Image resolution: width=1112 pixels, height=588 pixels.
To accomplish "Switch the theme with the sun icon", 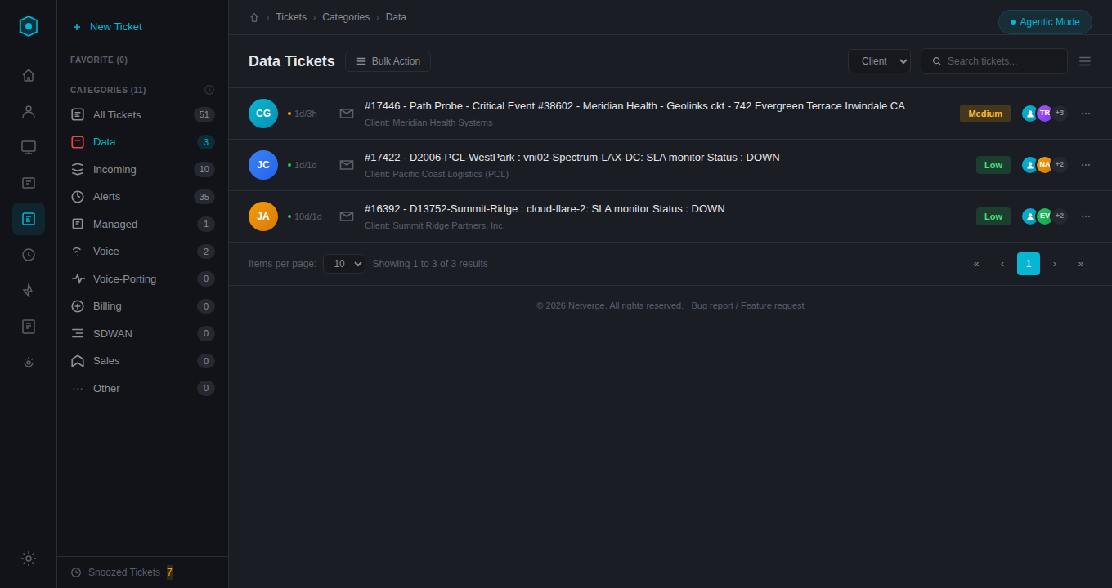I will coord(28,559).
